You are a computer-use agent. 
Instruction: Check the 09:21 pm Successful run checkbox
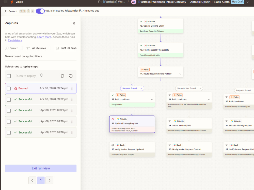pos(9,110)
